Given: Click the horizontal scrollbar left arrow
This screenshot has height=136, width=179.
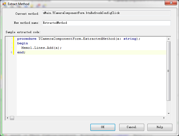Looking at the screenshot, I should [7, 118].
